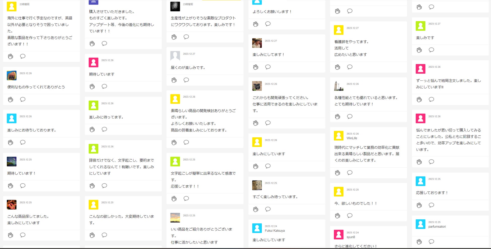Reply to WinLife's comment

[350, 173]
